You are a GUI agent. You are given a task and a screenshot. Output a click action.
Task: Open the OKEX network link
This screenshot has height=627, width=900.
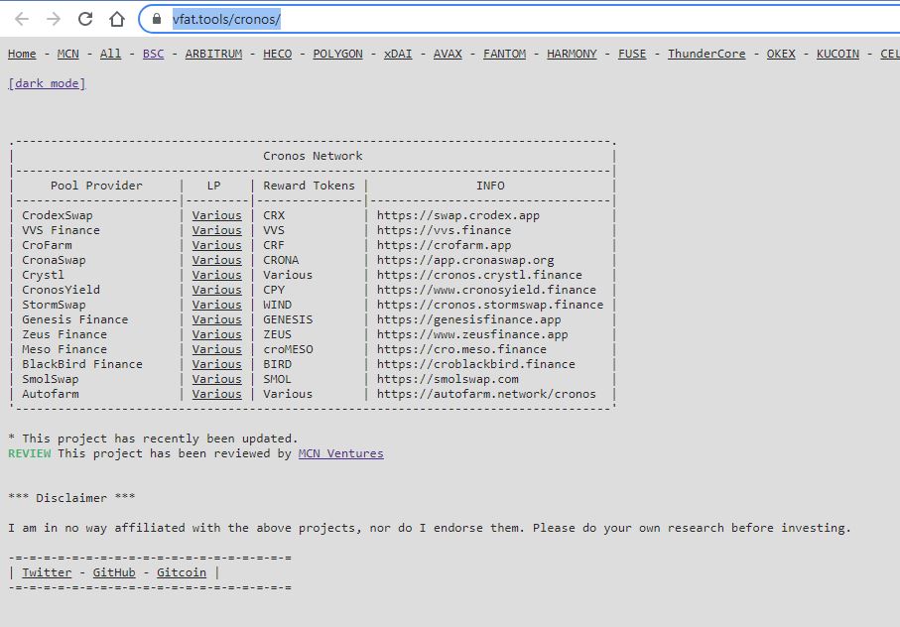pos(781,54)
